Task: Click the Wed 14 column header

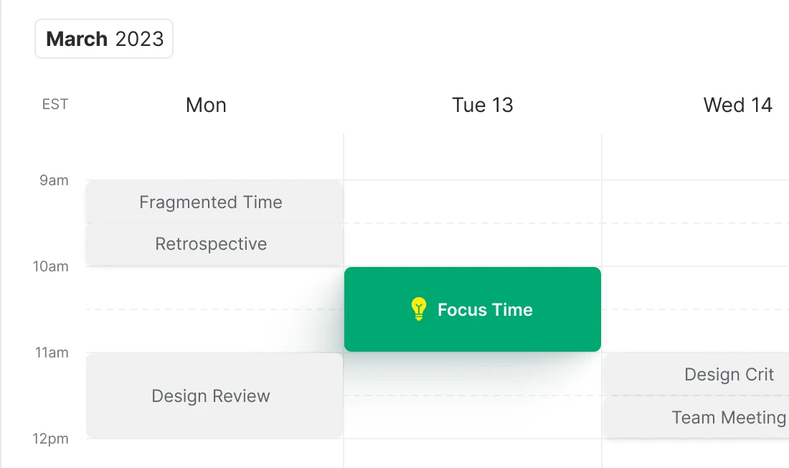Action: pyautogui.click(x=737, y=105)
